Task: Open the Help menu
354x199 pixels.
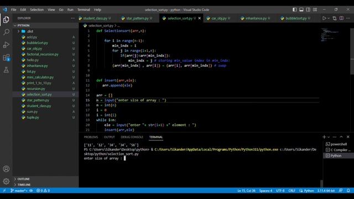Action: [97, 10]
